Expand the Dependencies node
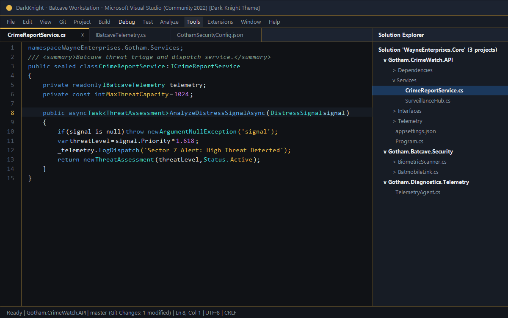 tap(395, 70)
